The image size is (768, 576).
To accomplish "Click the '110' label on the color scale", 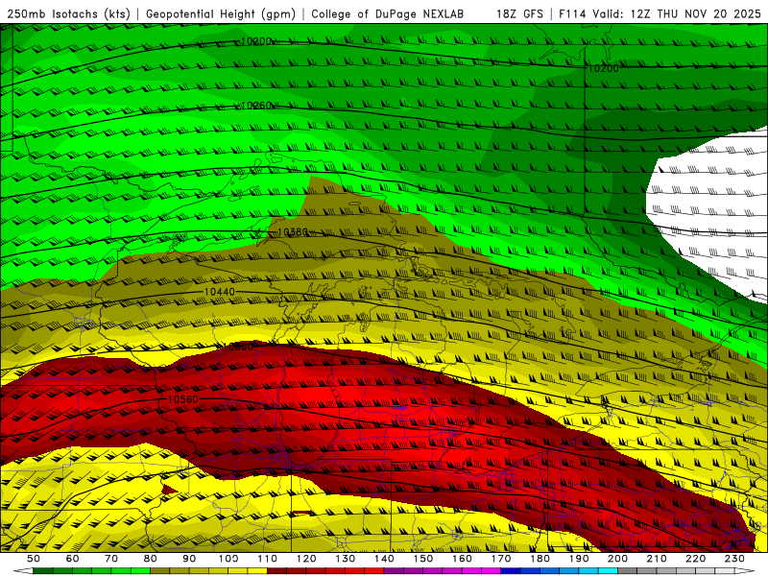I will click(x=268, y=559).
